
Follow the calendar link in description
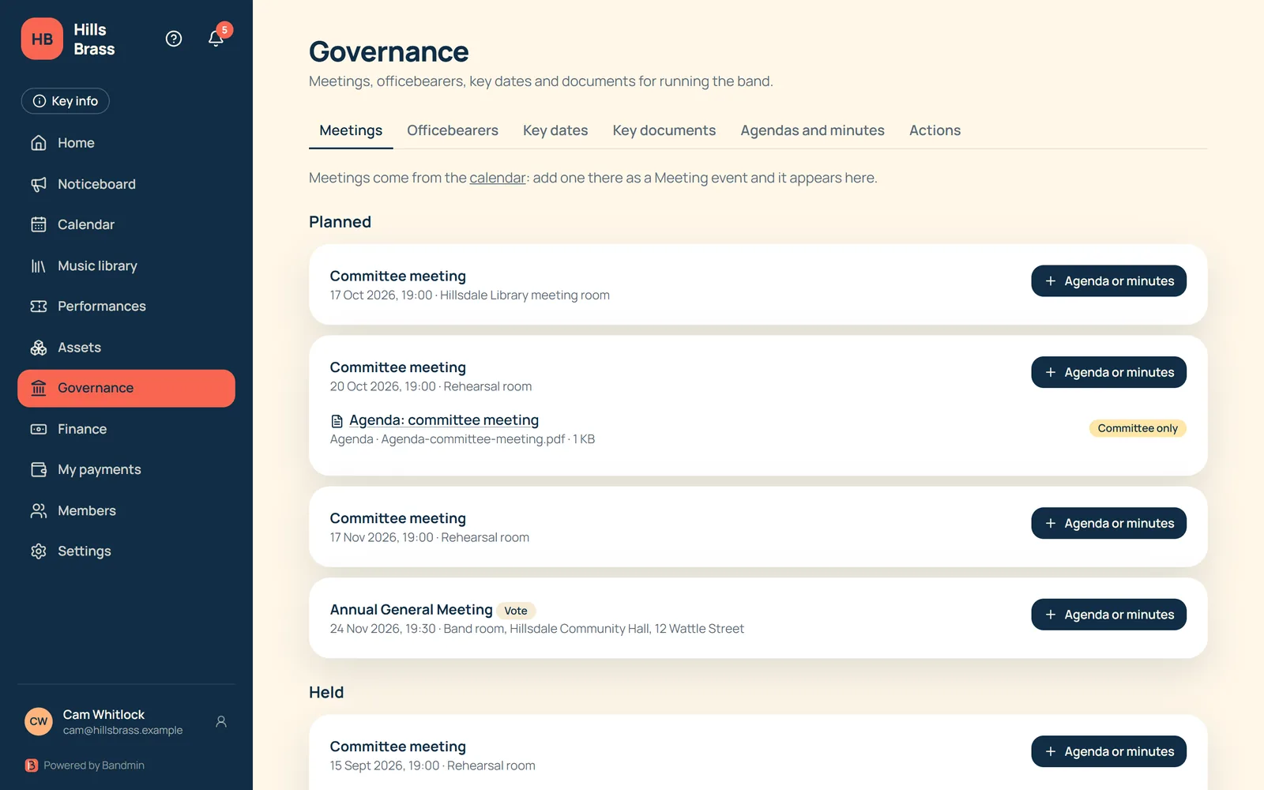pos(498,178)
